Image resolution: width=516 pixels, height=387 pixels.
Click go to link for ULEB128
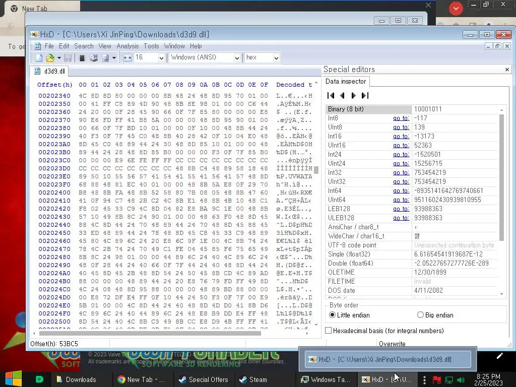[401, 218]
